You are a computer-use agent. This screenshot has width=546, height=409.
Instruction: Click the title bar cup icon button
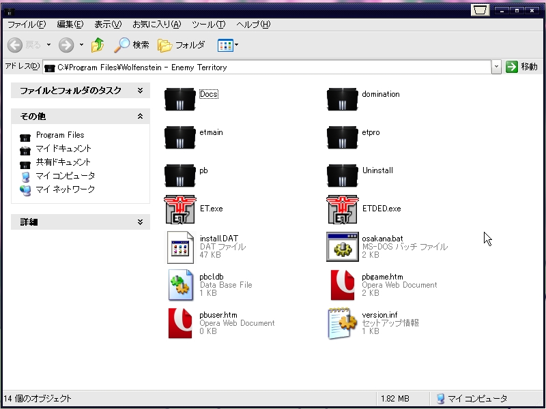pos(480,10)
